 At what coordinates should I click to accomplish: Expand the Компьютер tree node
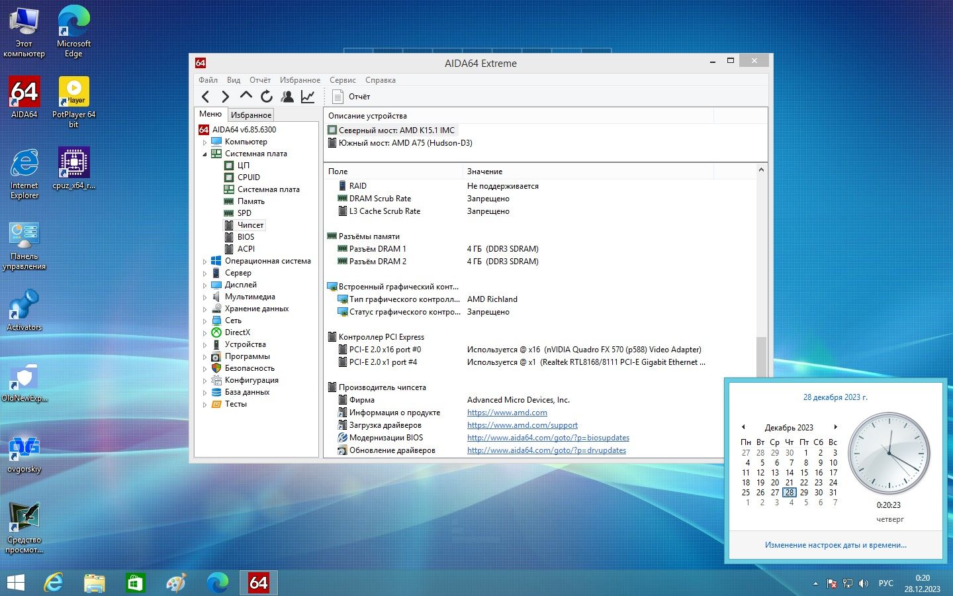204,142
